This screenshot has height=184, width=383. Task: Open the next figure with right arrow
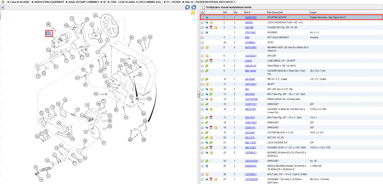194,7
